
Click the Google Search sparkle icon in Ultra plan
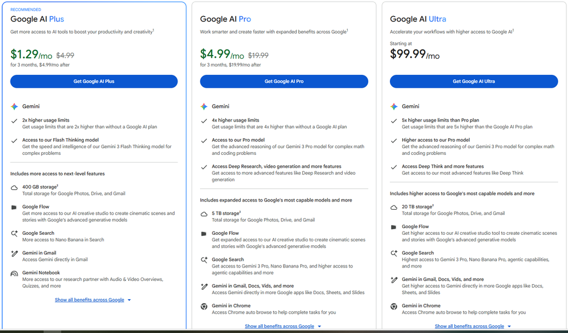[394, 253]
